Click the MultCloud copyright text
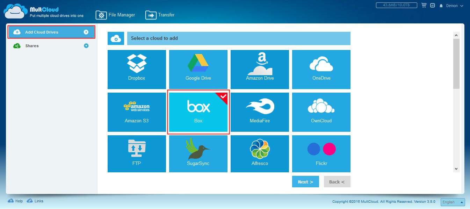The image size is (470, 209). tap(384, 202)
